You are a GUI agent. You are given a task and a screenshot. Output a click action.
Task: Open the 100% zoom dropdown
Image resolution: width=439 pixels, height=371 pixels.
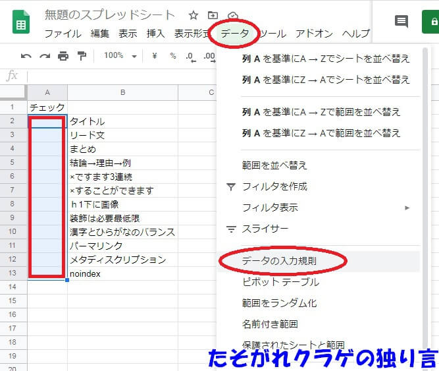pyautogui.click(x=120, y=55)
